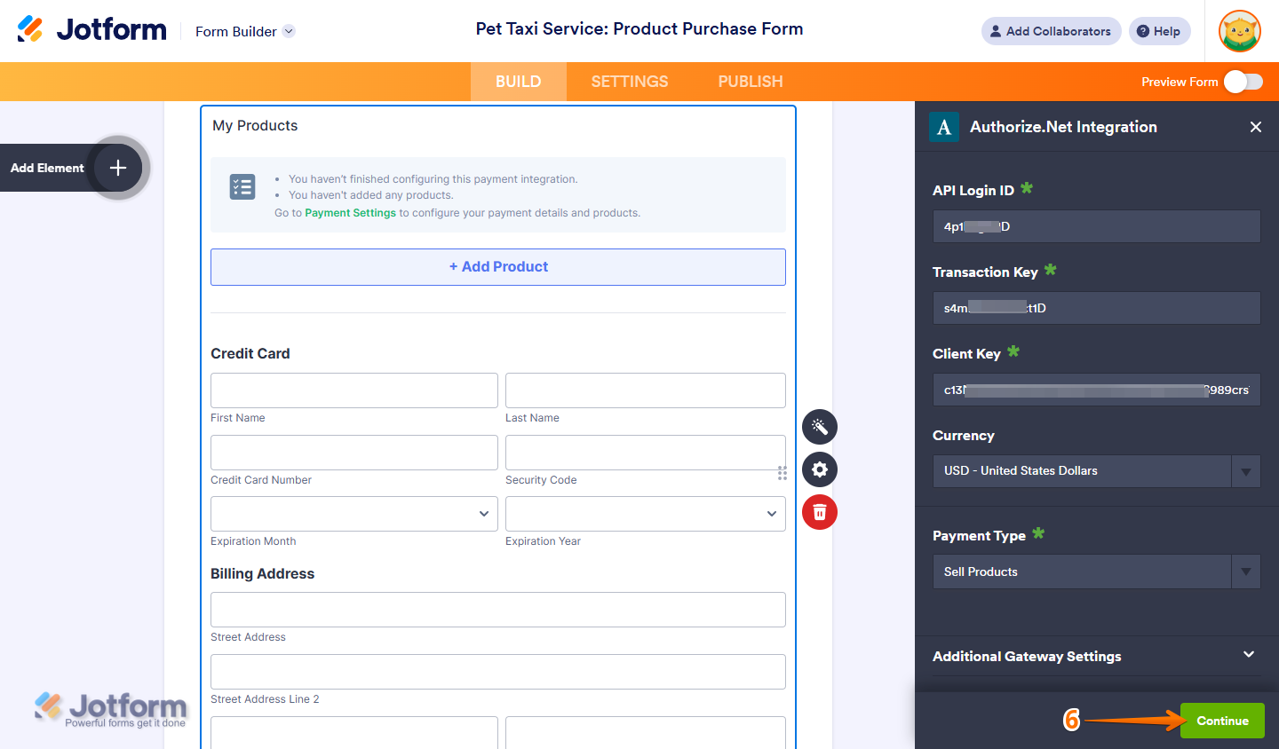Toggle the Preview Form switch
The width and height of the screenshot is (1279, 749).
pyautogui.click(x=1243, y=81)
